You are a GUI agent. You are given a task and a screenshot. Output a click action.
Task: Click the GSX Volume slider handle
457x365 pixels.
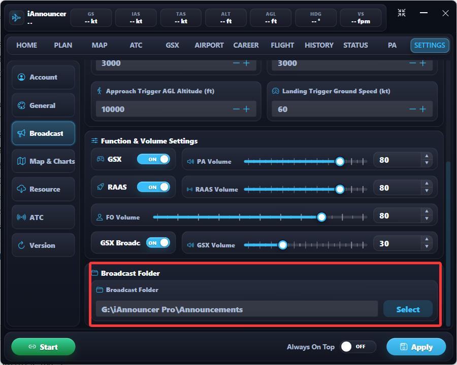click(282, 245)
